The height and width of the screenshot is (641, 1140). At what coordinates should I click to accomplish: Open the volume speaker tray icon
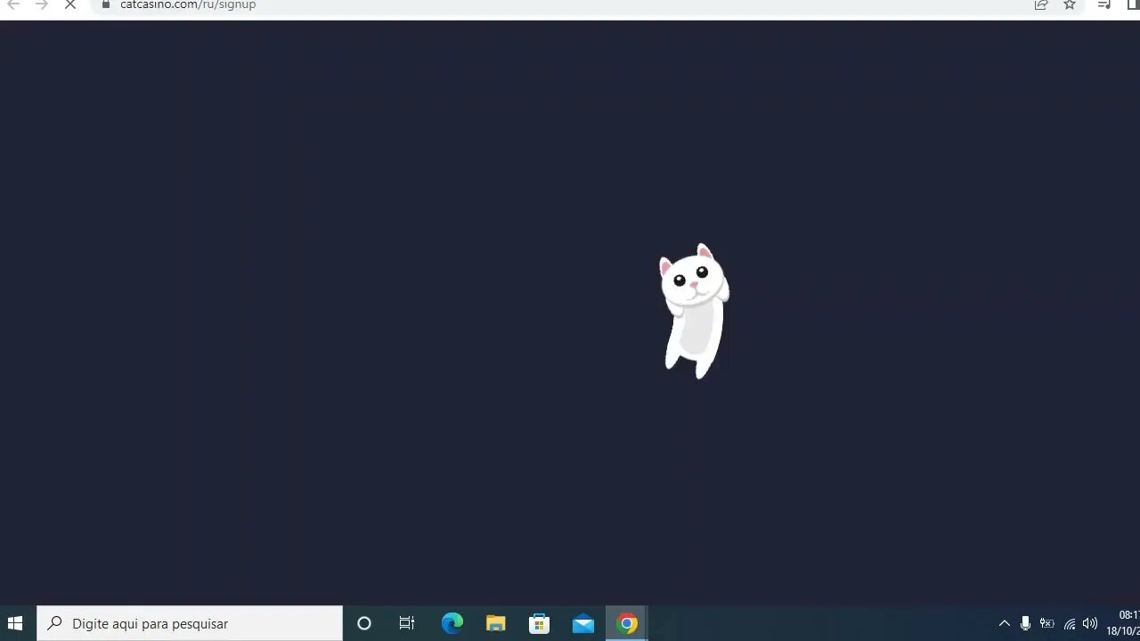(1090, 623)
